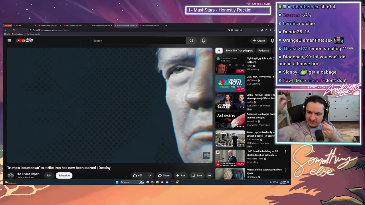Viewport: 365px width, 205px height.
Task: Select the All filter chip
Action: click(x=219, y=51)
